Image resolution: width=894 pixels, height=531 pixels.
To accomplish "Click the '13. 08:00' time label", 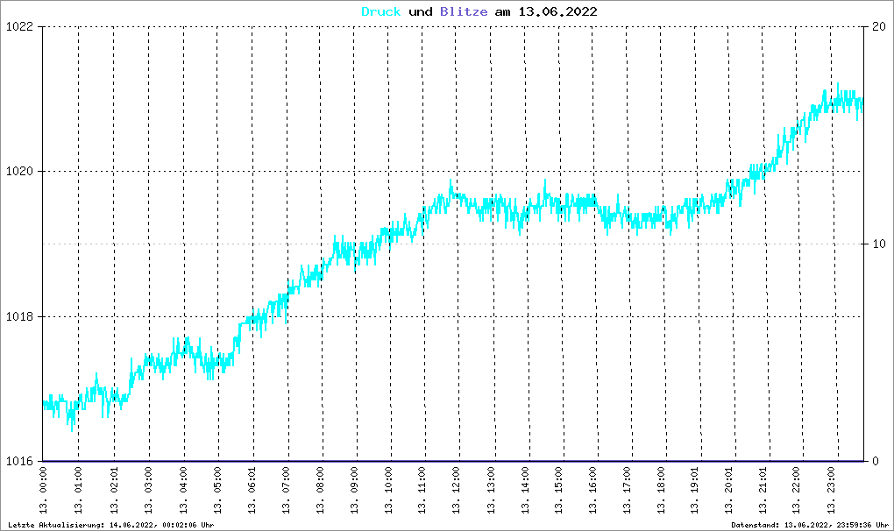I will [320, 490].
